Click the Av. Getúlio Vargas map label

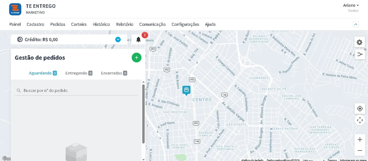point(233,111)
